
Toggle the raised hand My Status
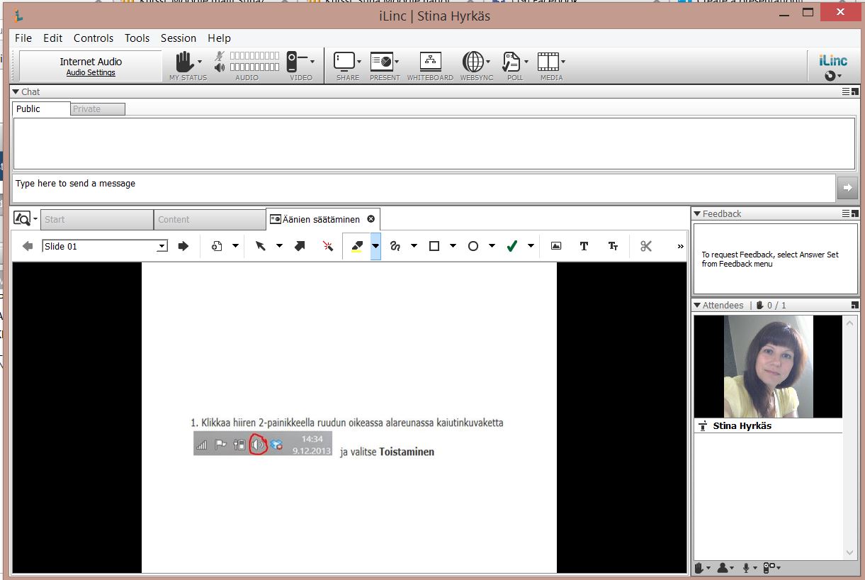(184, 62)
